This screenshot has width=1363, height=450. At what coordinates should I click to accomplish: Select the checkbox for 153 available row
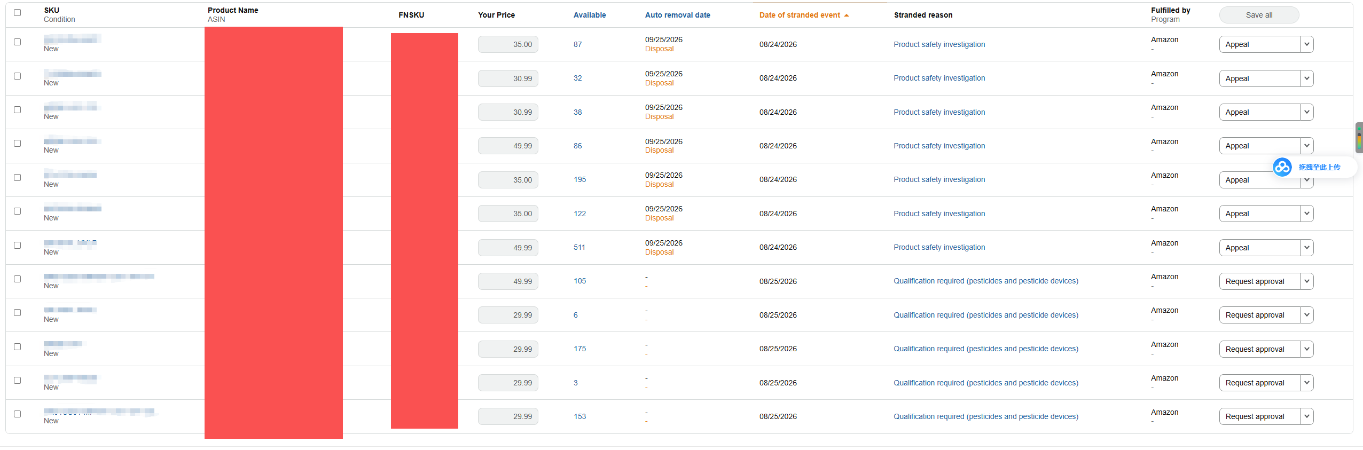tap(17, 414)
